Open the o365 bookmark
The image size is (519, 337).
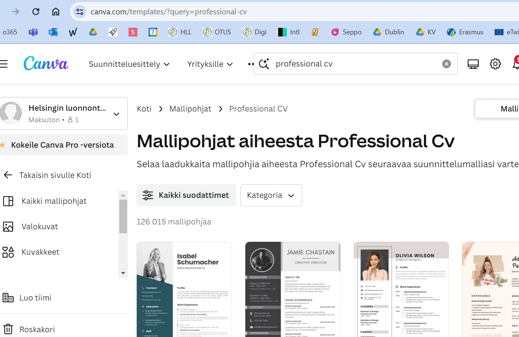click(10, 32)
